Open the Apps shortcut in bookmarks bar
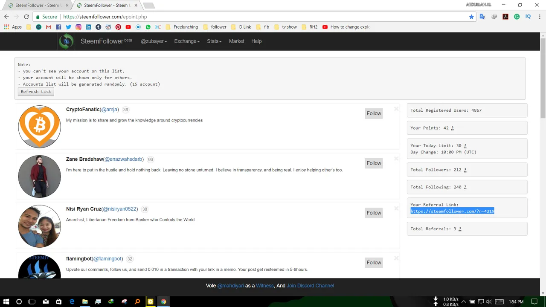Viewport: 546px width, 307px height. (x=13, y=27)
